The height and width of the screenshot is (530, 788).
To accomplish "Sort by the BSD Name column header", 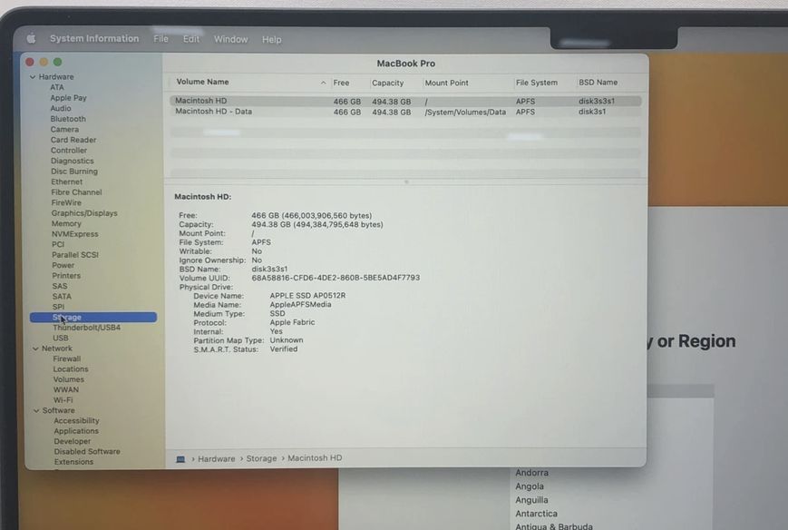I will coord(598,83).
